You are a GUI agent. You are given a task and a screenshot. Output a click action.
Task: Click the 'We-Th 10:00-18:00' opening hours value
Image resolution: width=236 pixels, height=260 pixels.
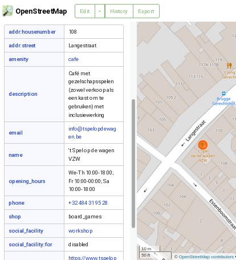coord(91,173)
